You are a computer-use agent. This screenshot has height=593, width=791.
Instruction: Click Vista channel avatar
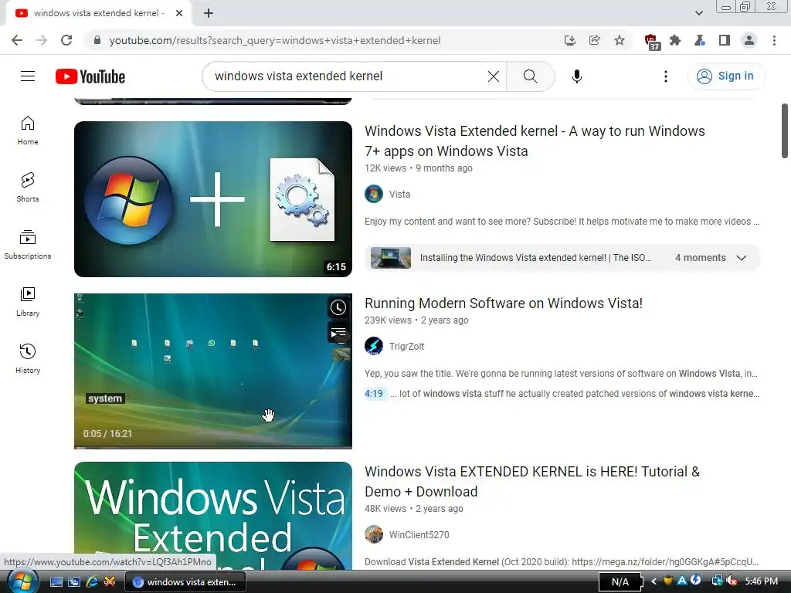[x=374, y=194]
